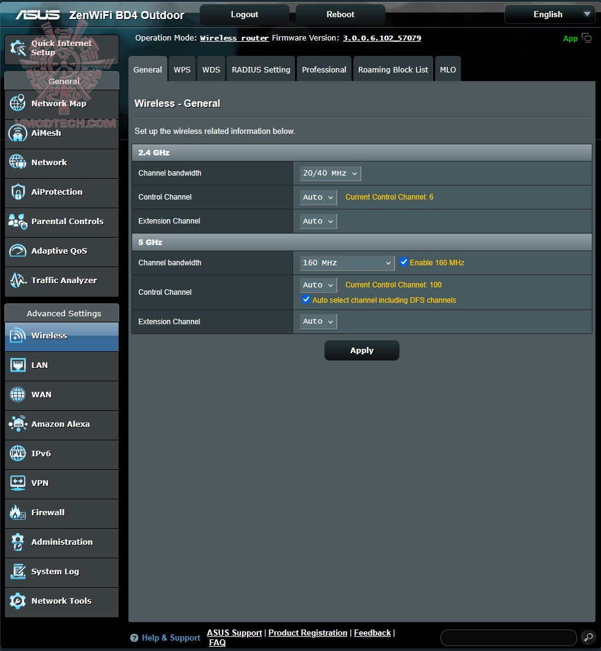Switch to the WDS tab

pos(211,69)
